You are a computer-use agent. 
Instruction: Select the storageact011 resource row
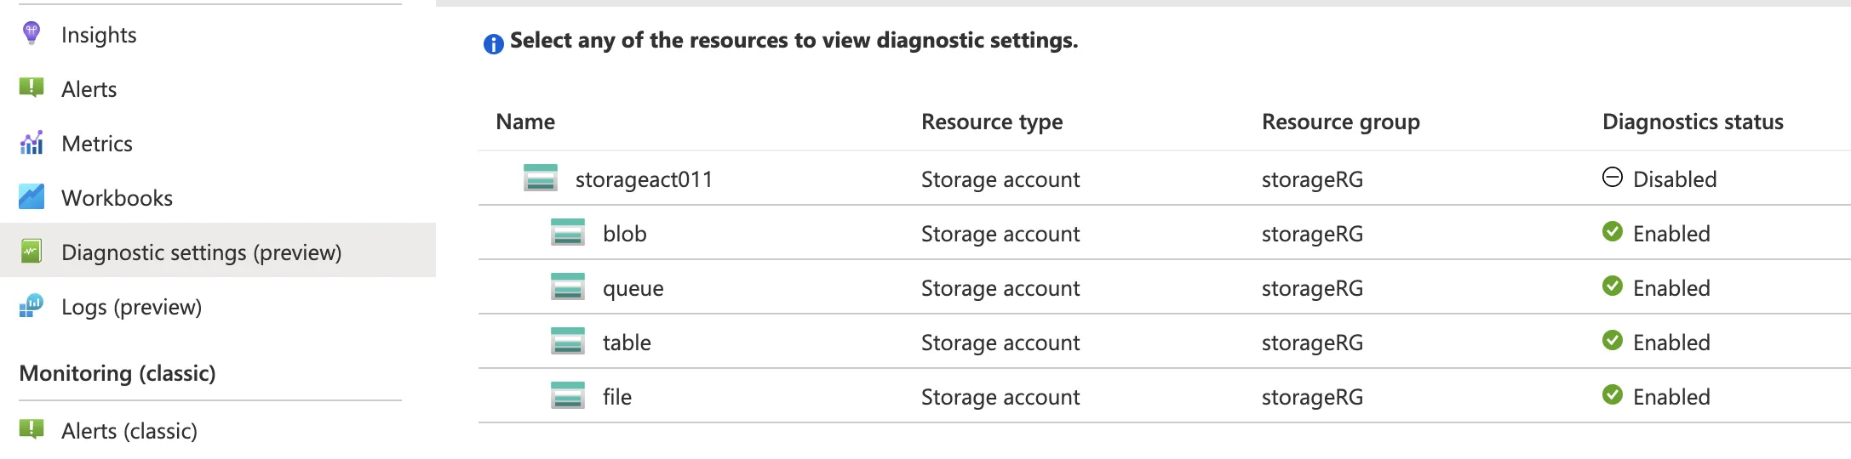point(644,179)
